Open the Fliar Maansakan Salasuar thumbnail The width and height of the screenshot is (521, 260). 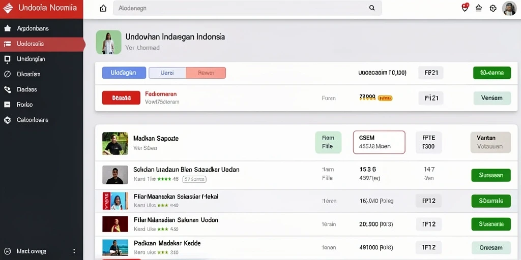tap(115, 201)
